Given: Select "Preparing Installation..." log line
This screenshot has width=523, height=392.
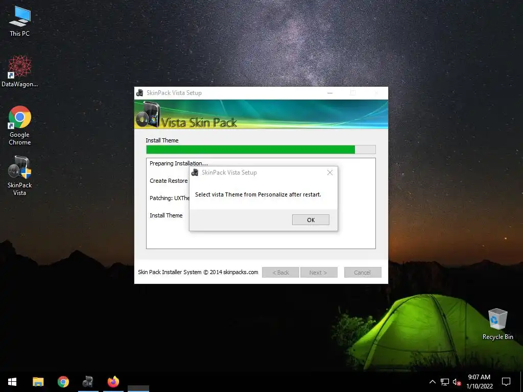Looking at the screenshot, I should pyautogui.click(x=178, y=163).
